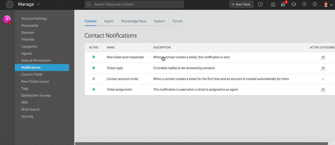Open active categories count for Ticket assignment
This screenshot has height=145, width=335.
pyautogui.click(x=323, y=90)
